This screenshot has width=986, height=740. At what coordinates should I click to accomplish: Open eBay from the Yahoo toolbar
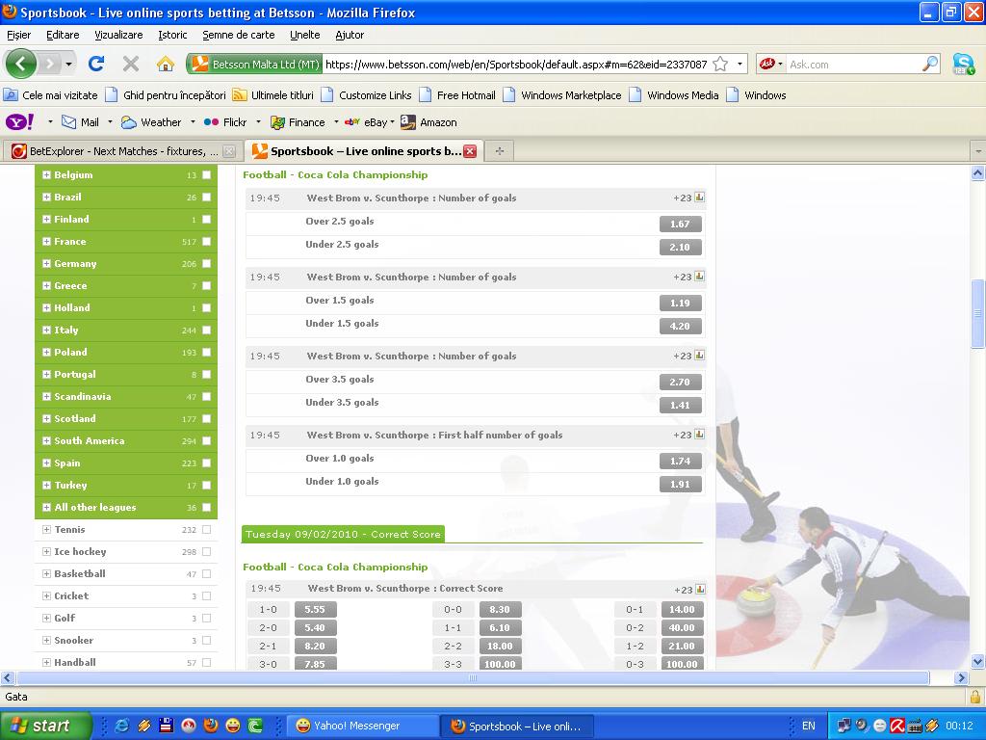click(367, 122)
